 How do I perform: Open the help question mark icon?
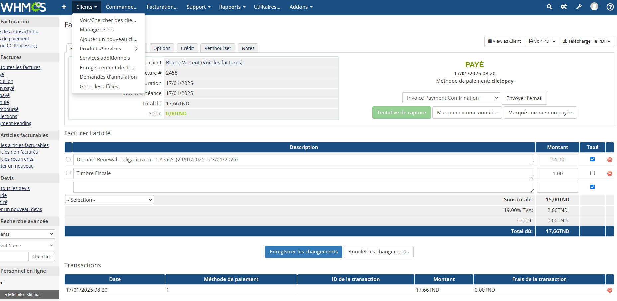pos(610,7)
